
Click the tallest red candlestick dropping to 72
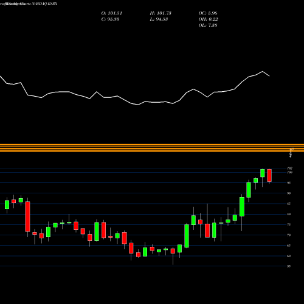pos(27,216)
